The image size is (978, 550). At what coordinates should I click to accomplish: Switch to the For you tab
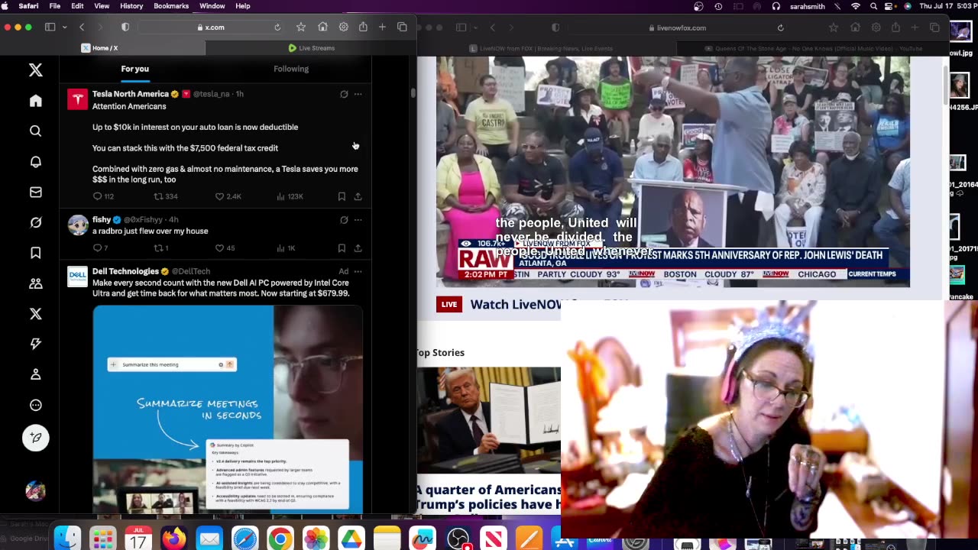pos(134,69)
